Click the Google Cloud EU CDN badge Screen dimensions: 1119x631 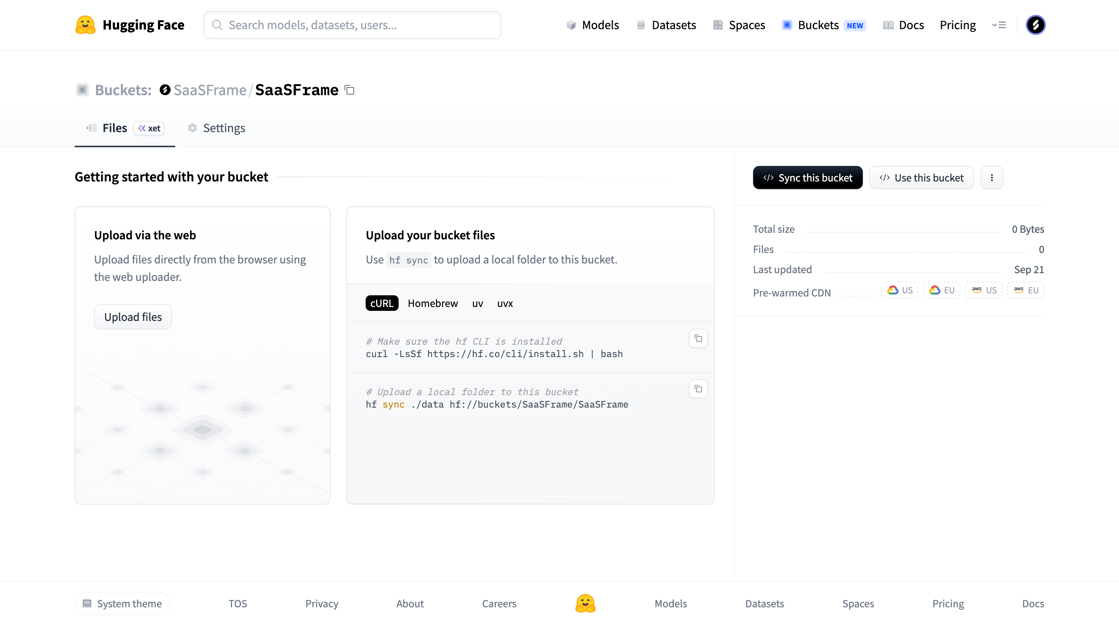click(941, 290)
